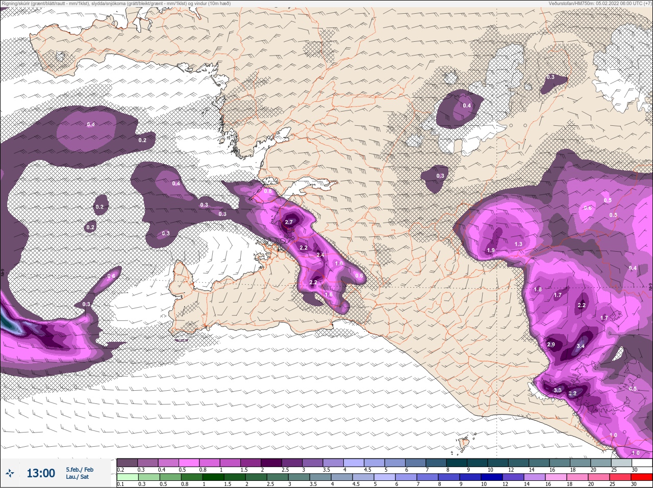Click the dark purple upper swatch at 2

coord(271,462)
